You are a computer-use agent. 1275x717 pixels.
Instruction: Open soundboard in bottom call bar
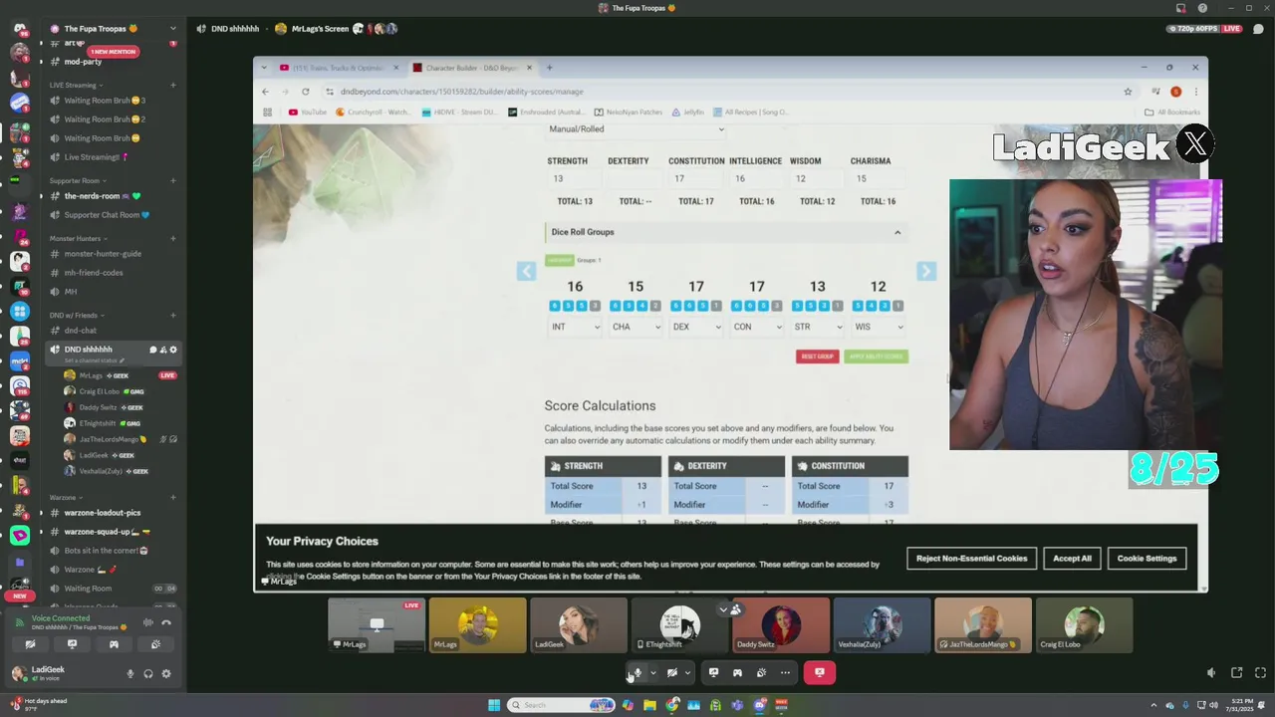761,673
